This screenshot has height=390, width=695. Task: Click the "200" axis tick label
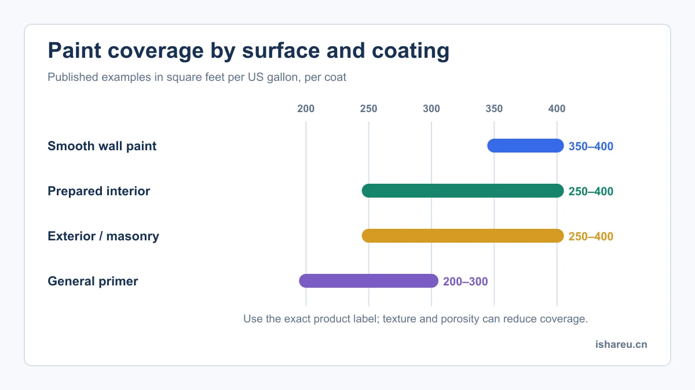pos(306,109)
